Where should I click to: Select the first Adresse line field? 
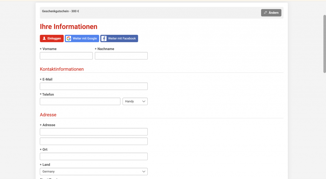(94, 132)
